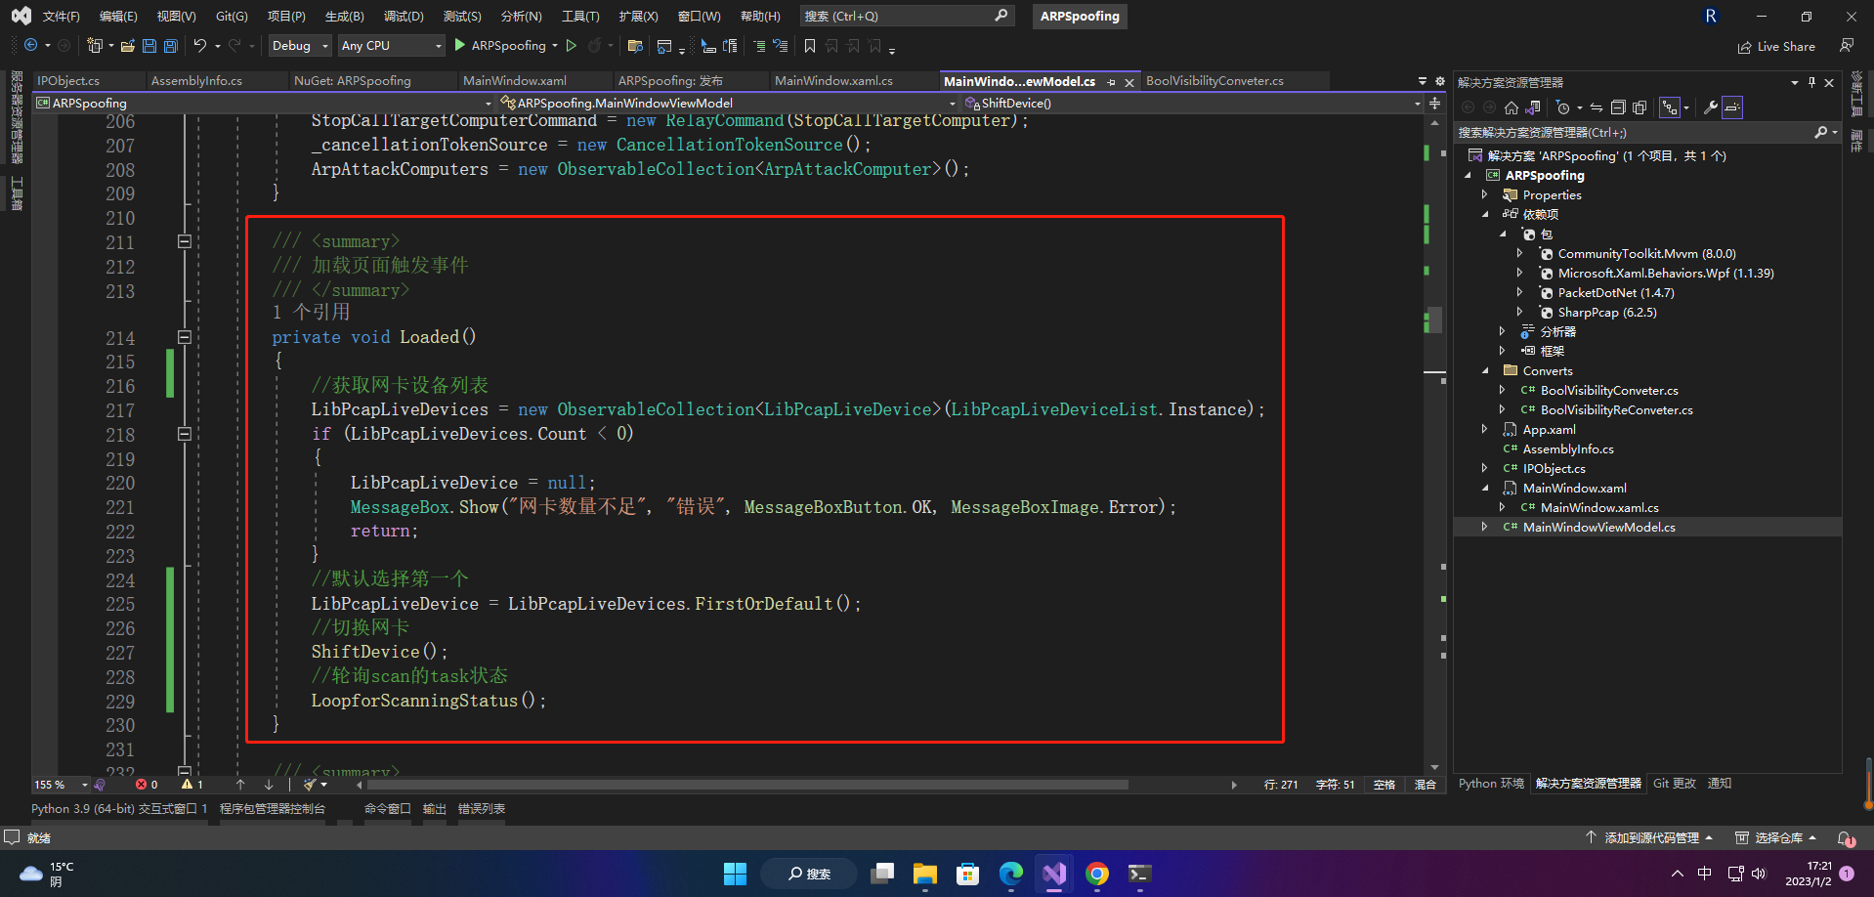Image resolution: width=1874 pixels, height=897 pixels.
Task: Collapse the Loaded method at line 214
Action: tap(184, 337)
